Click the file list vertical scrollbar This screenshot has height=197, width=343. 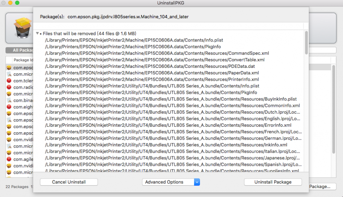click(x=306, y=43)
